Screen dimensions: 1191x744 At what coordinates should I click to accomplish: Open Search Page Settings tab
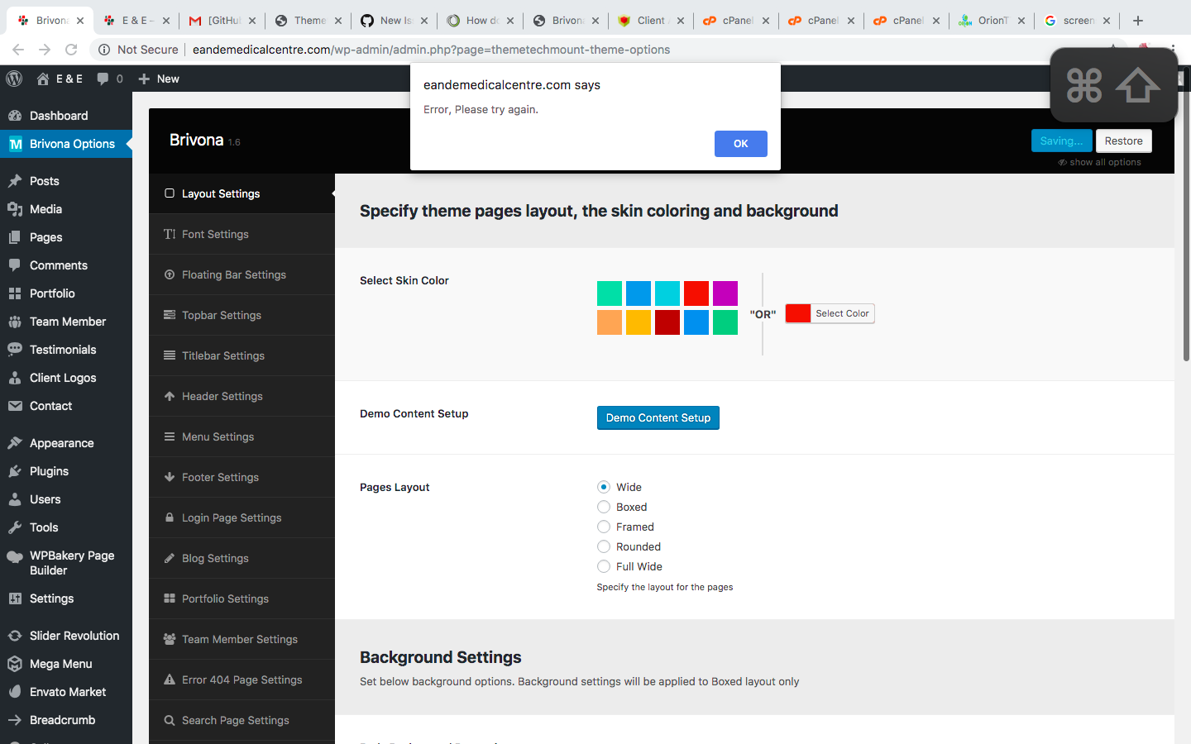pyautogui.click(x=242, y=720)
